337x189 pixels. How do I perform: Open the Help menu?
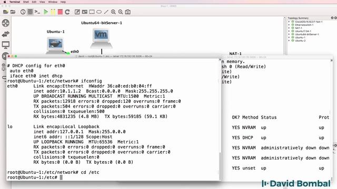(63, 2)
